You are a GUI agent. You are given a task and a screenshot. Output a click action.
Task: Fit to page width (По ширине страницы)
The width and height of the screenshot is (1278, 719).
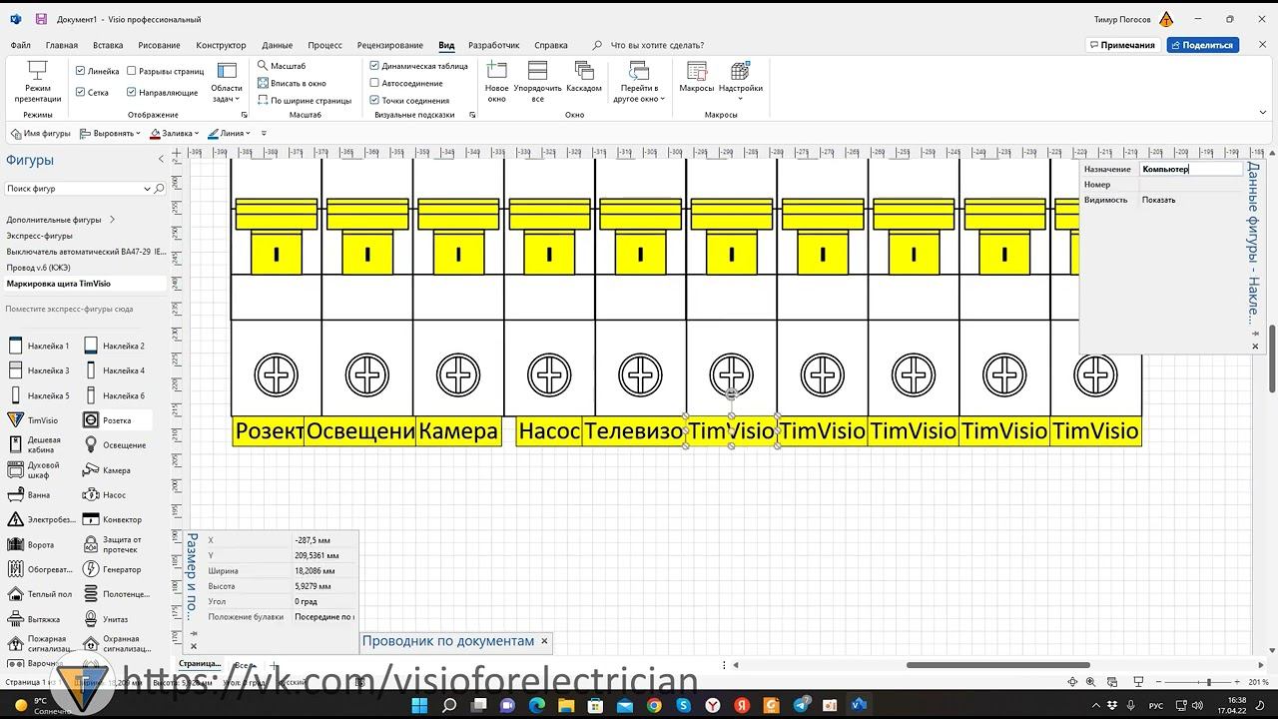tap(305, 100)
